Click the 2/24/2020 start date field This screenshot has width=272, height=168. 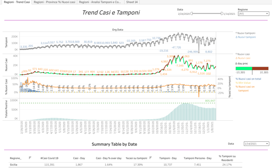point(183,14)
